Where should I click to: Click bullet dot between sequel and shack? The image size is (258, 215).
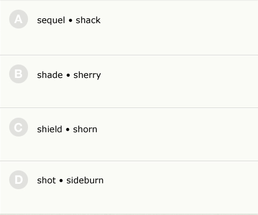[71, 20]
